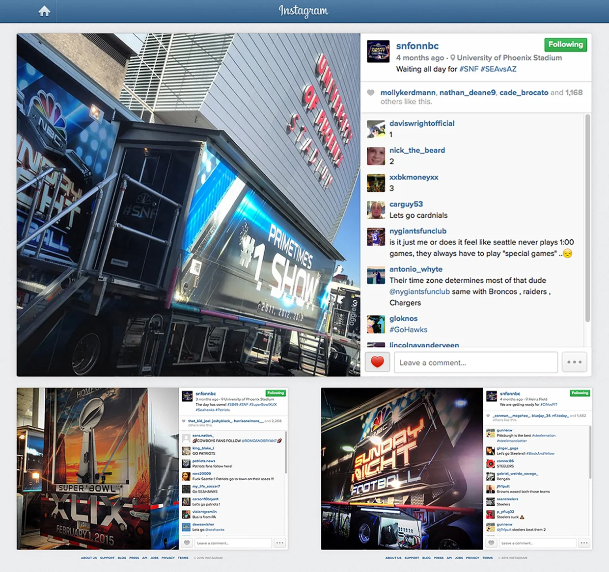Open #SNF hashtag in main post caption
Screen dimensions: 609x572
pyautogui.click(x=469, y=69)
